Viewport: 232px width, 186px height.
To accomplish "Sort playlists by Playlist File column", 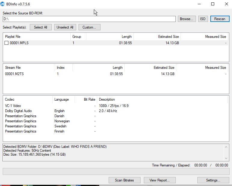I will coord(37,37).
